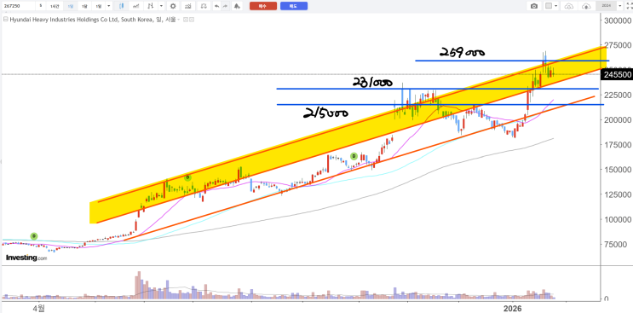Click the 2026 time axis label
This screenshot has width=633, height=313.
(513, 309)
